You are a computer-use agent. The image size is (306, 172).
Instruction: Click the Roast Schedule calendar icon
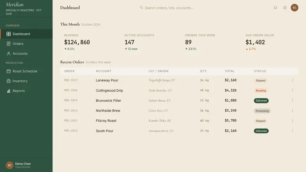8,71
